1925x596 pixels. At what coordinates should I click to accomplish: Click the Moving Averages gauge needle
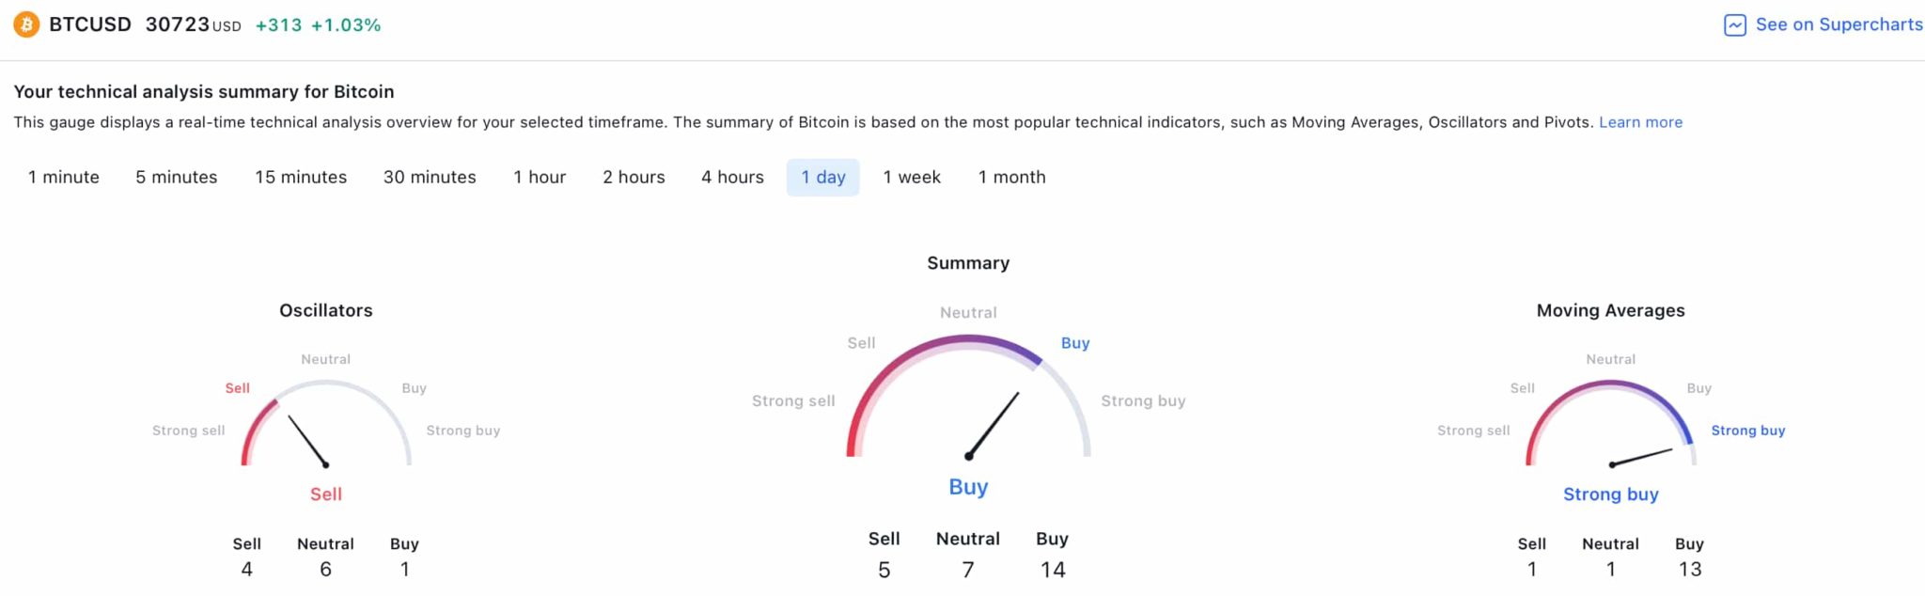[x=1642, y=457]
